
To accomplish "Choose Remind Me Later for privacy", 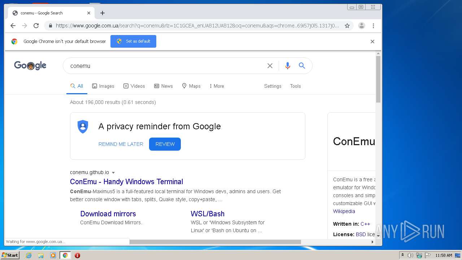I will click(121, 144).
